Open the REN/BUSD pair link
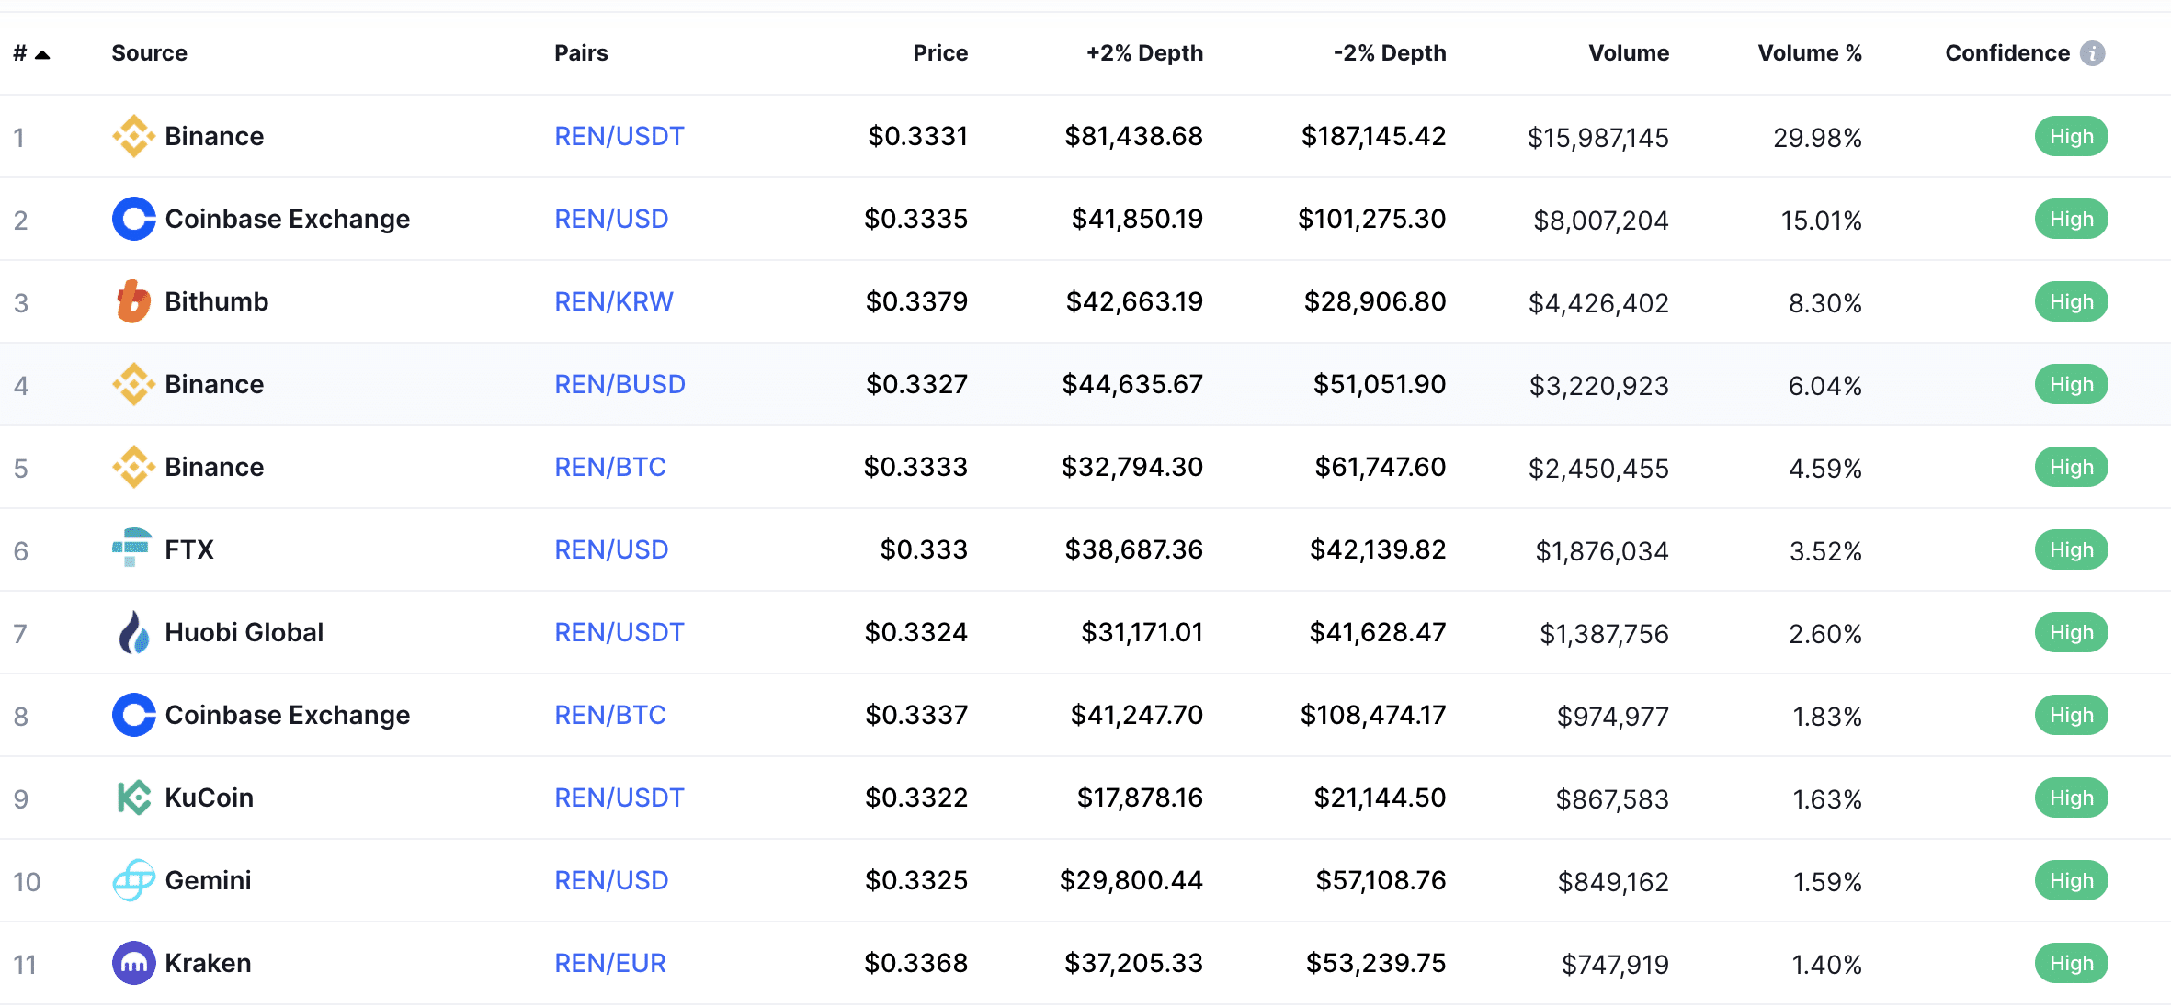 pos(620,384)
